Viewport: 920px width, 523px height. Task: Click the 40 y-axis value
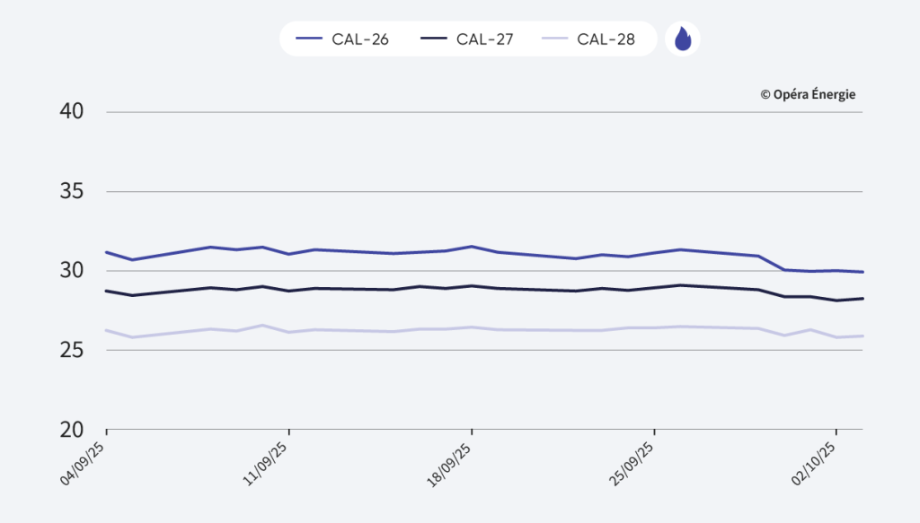pyautogui.click(x=72, y=112)
